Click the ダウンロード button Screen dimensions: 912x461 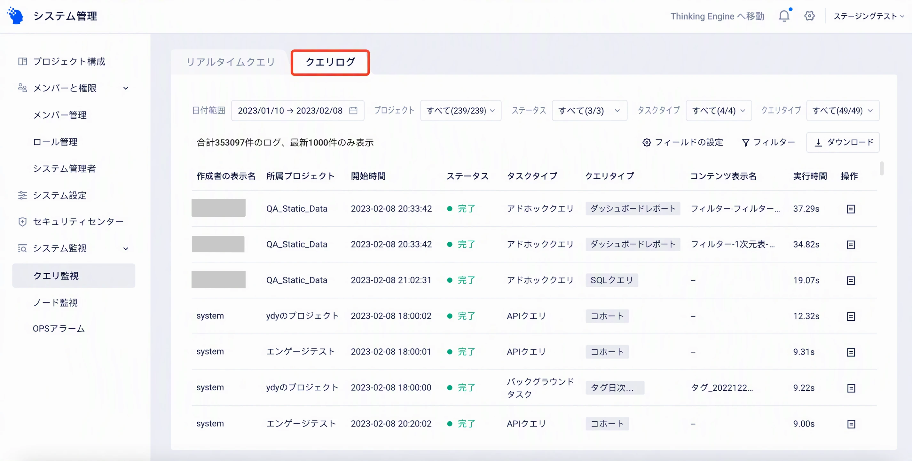pos(843,142)
